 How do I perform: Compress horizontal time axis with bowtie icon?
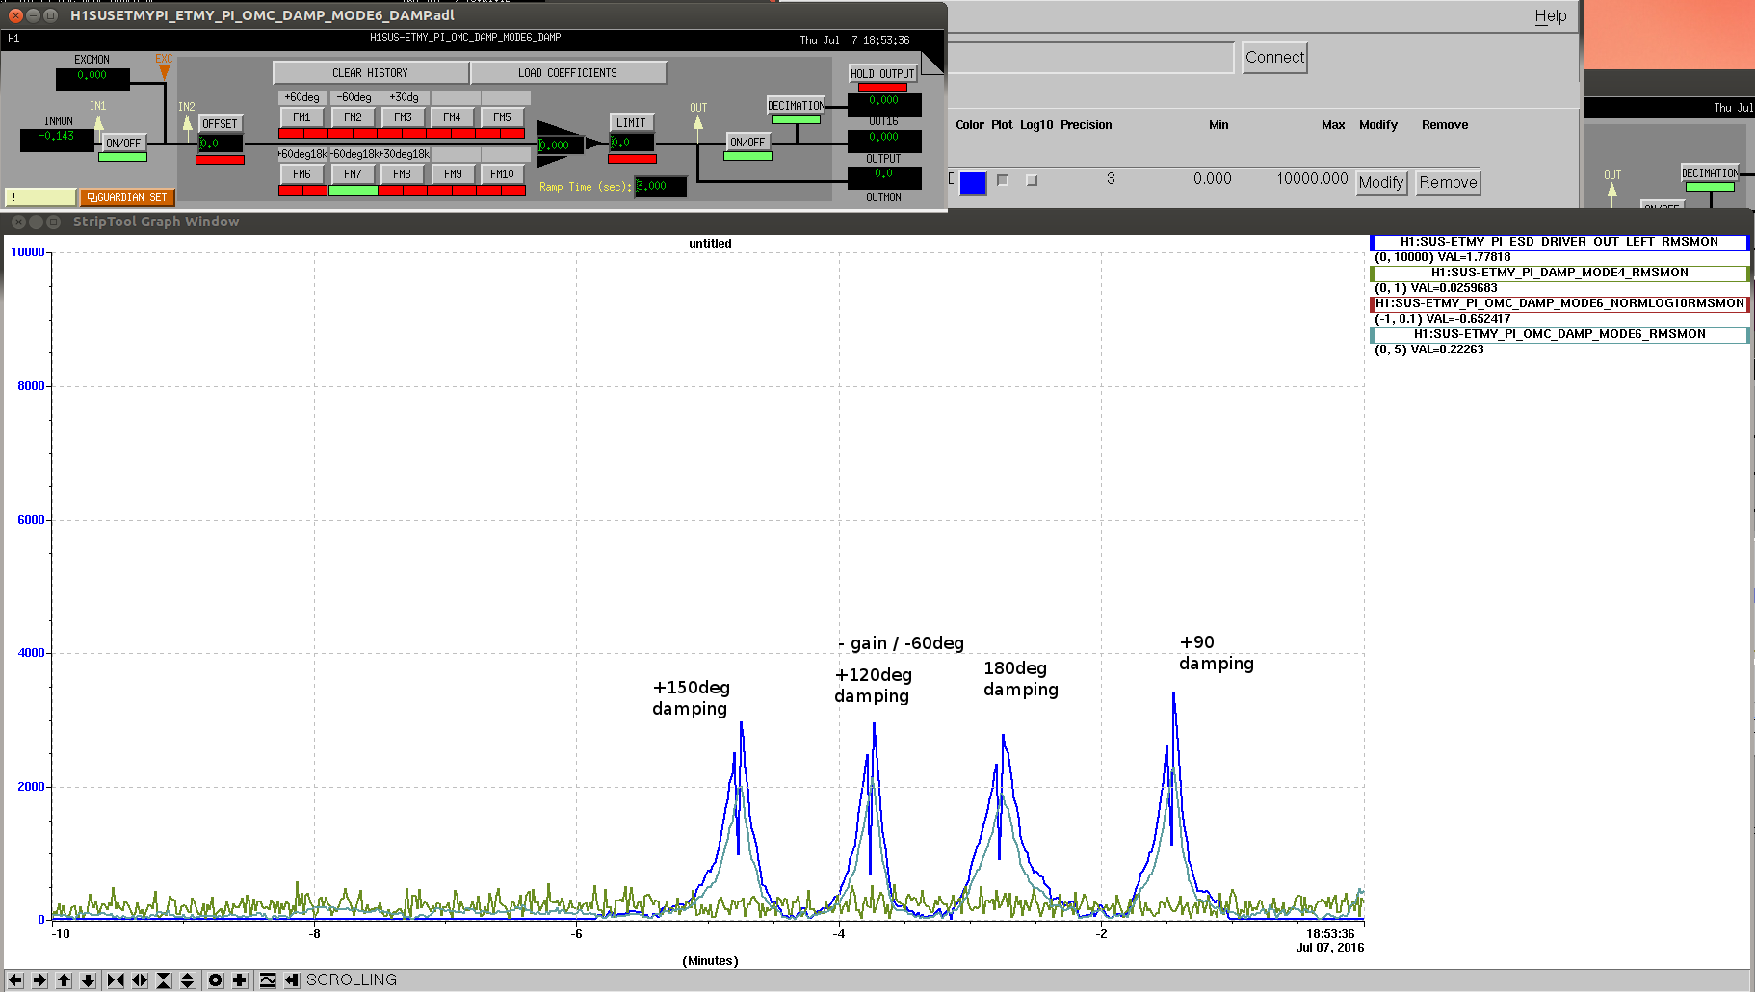[x=116, y=980]
